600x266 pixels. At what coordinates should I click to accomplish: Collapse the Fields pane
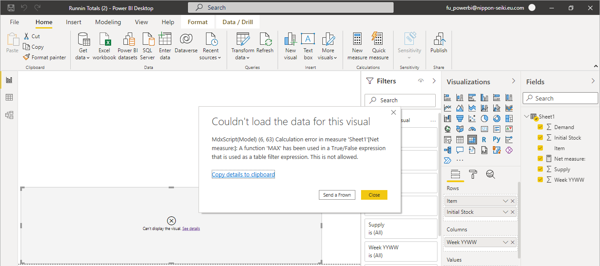(593, 81)
